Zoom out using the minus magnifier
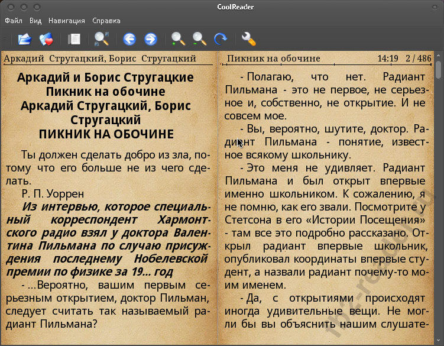Screen dimensions: 444x346 point(199,40)
